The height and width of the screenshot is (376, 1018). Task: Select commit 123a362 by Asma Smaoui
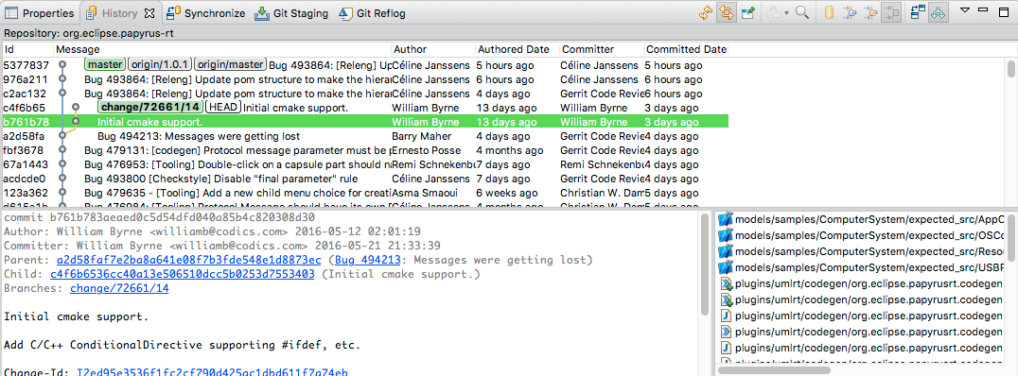(x=365, y=193)
